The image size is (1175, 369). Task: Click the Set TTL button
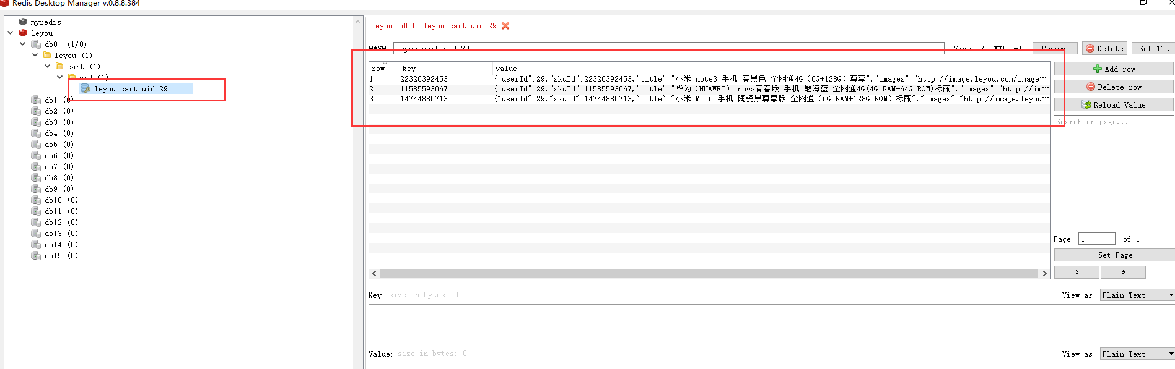1153,48
